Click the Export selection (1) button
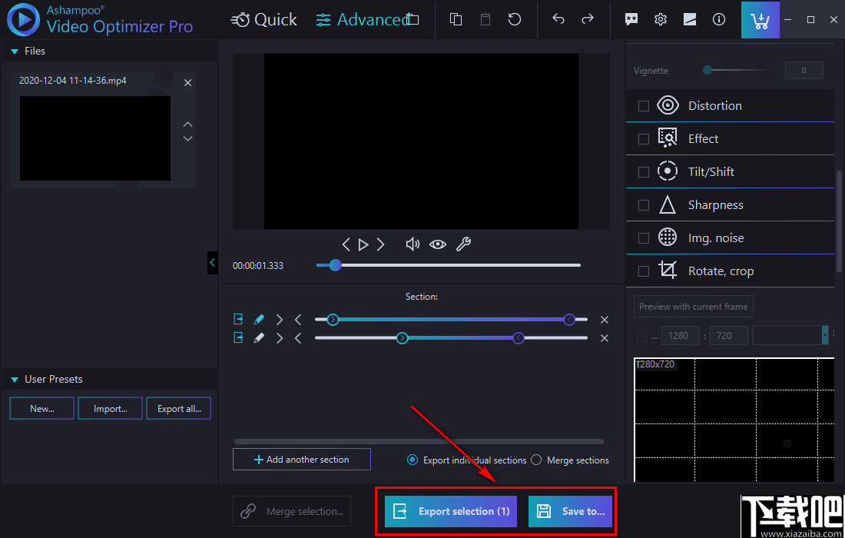Screen dimensions: 845x538 pyautogui.click(x=450, y=511)
